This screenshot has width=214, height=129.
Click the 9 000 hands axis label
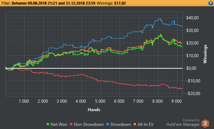[177, 101]
